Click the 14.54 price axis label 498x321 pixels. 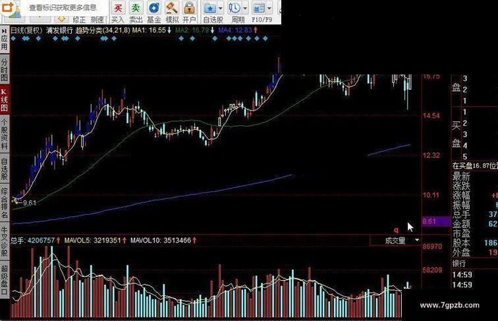coord(431,116)
